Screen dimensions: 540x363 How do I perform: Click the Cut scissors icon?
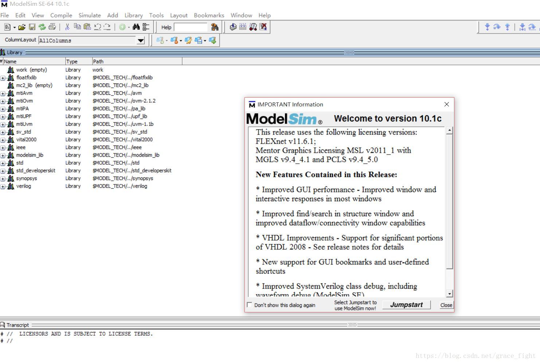(x=67, y=27)
